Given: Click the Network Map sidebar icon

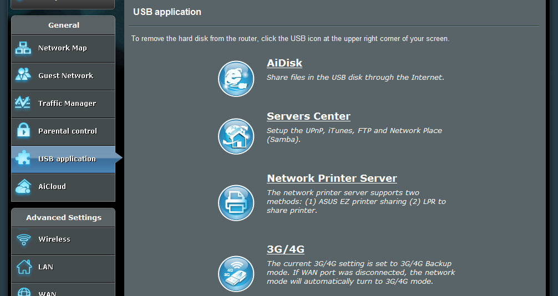Looking at the screenshot, I should point(23,48).
